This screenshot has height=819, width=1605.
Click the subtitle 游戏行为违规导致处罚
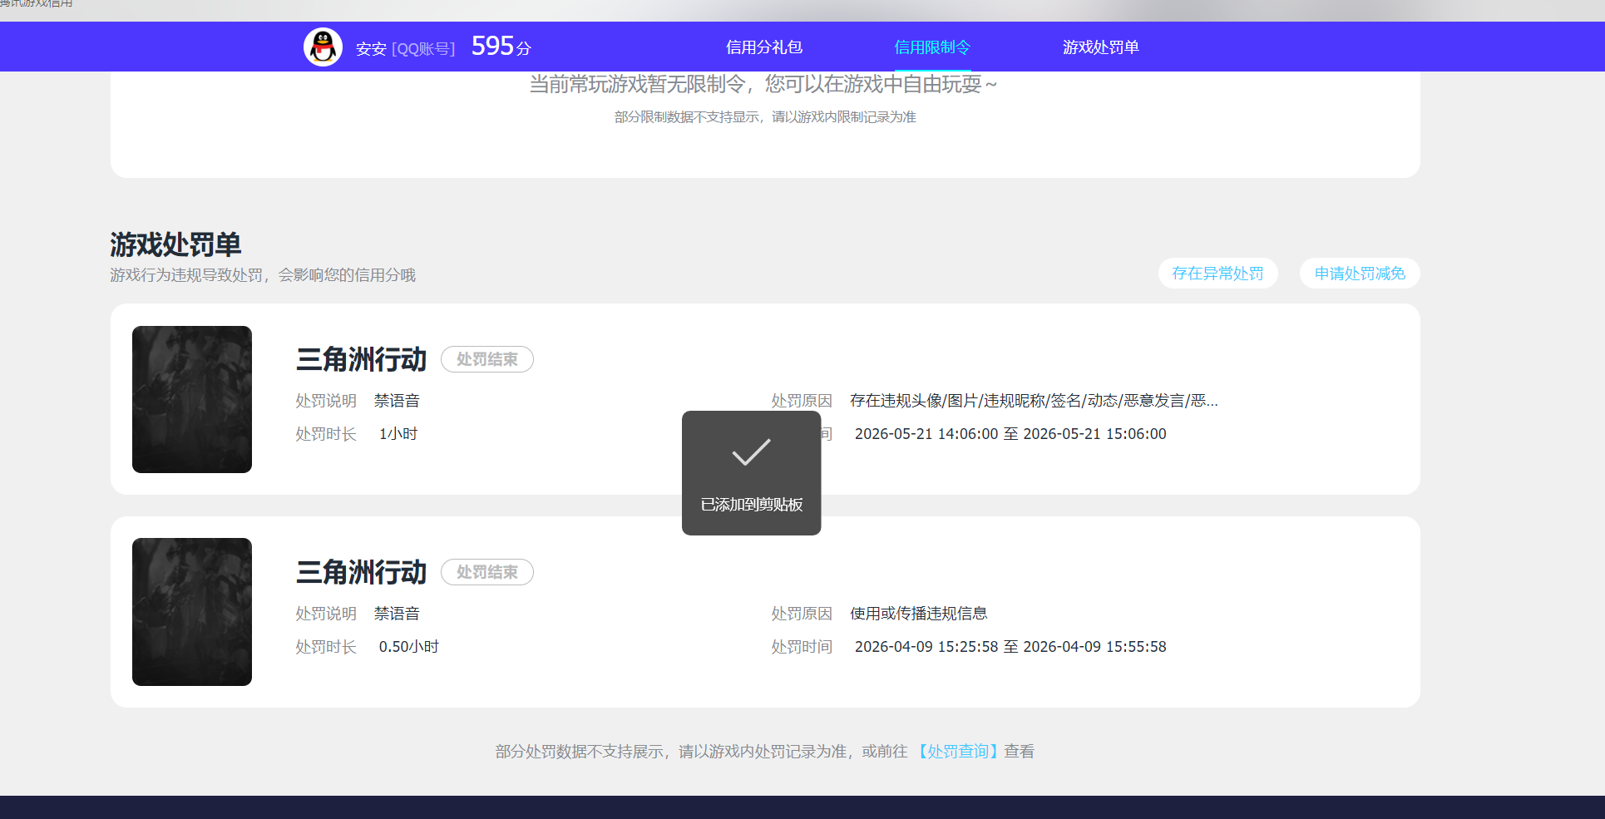click(x=263, y=275)
